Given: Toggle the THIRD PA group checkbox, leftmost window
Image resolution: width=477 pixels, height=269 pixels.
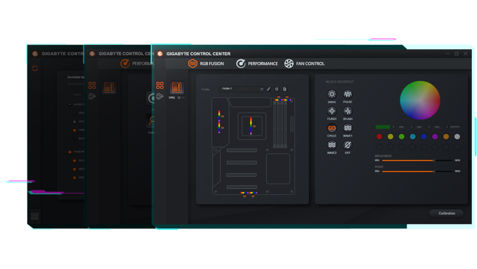Looking at the screenshot, I should pos(70,152).
